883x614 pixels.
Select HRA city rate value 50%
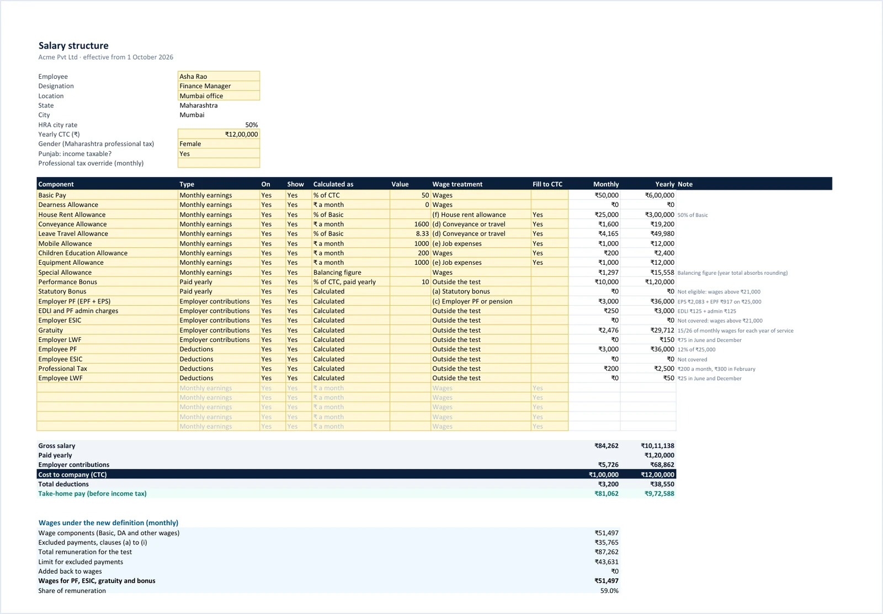[252, 125]
